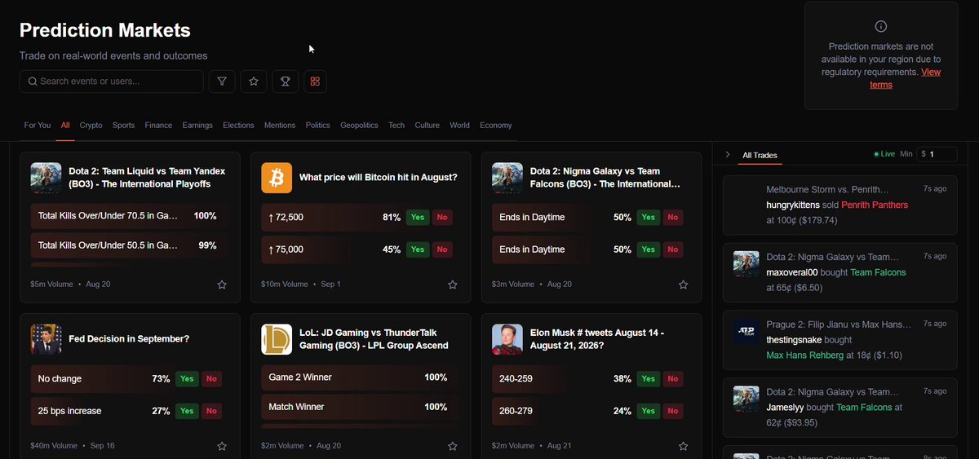This screenshot has height=459, width=979.
Task: Open hungrykittens trade on Melbourne Storm
Action: [x=840, y=205]
